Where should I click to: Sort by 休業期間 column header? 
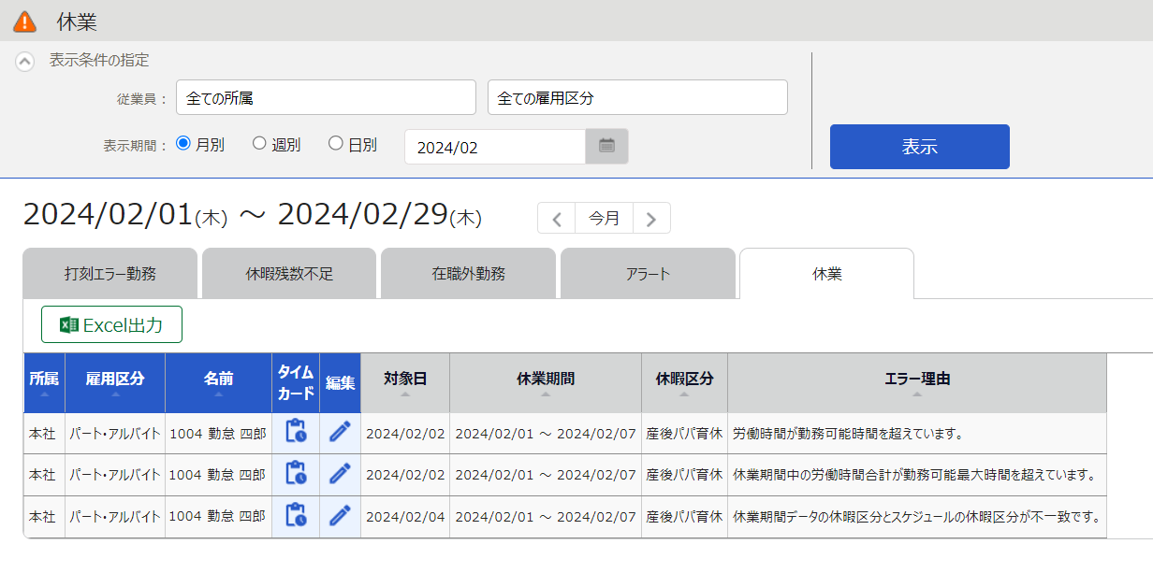546,383
